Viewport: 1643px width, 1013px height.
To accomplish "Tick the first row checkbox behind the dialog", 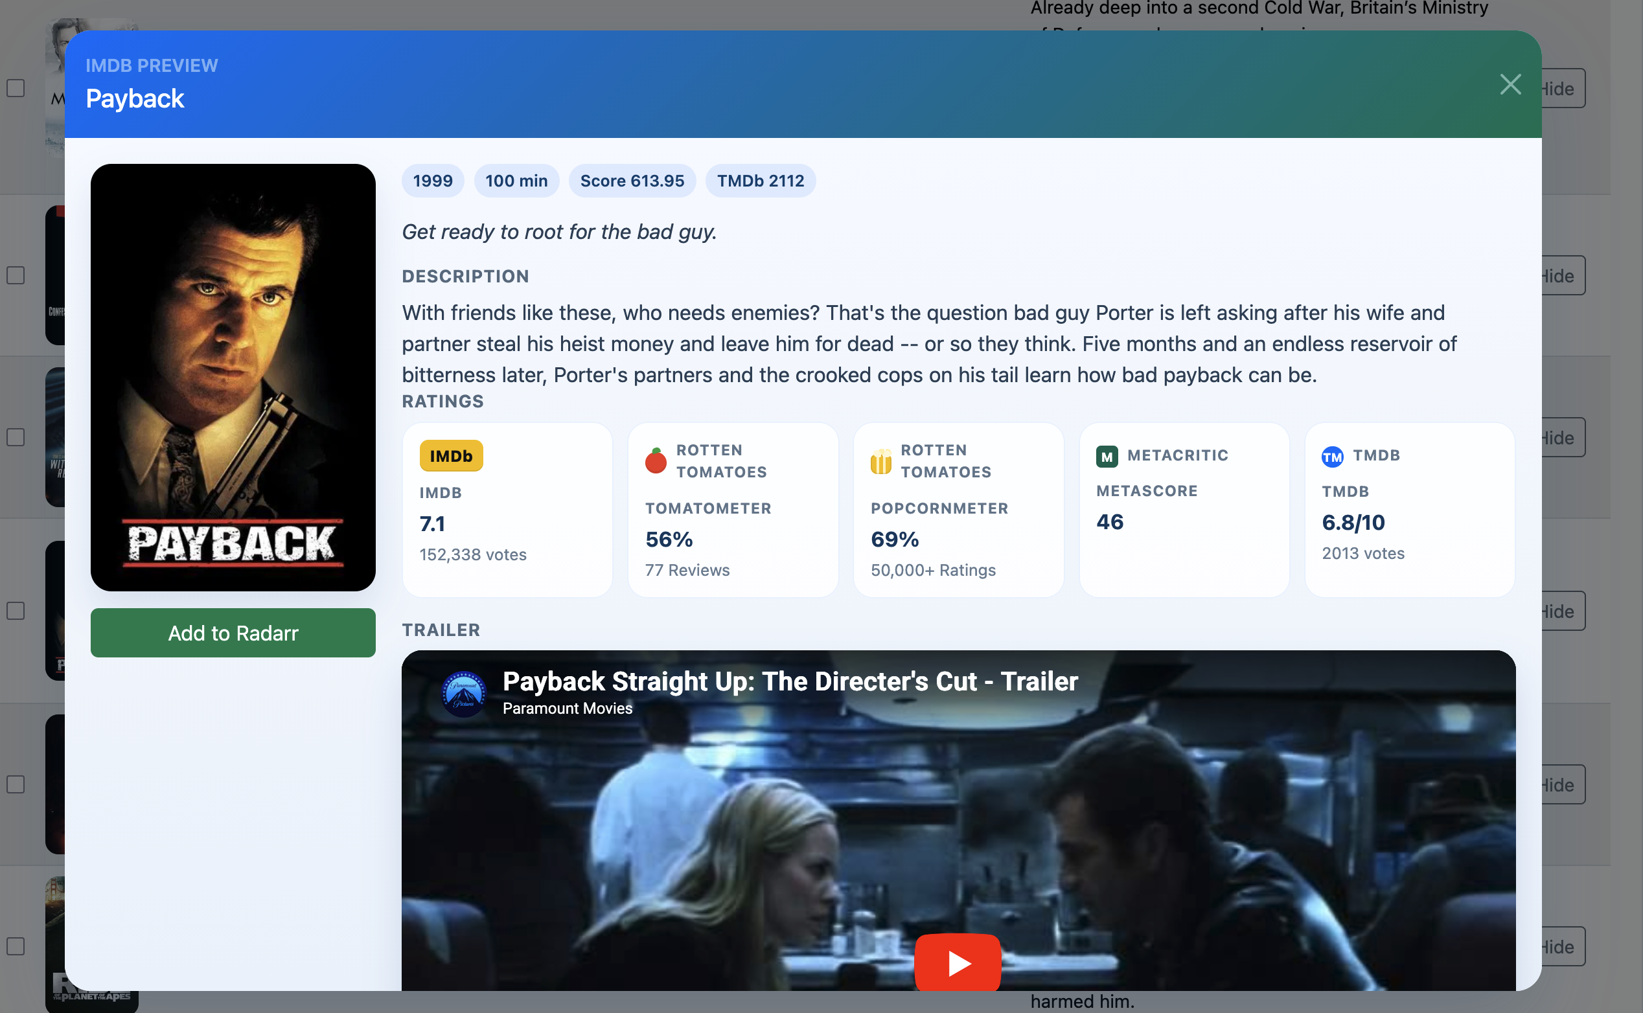I will (x=16, y=89).
